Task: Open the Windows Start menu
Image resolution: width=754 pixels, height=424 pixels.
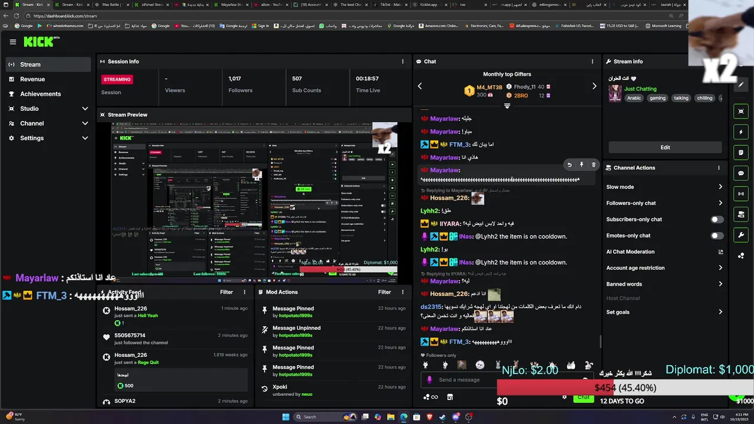Action: tap(286, 417)
